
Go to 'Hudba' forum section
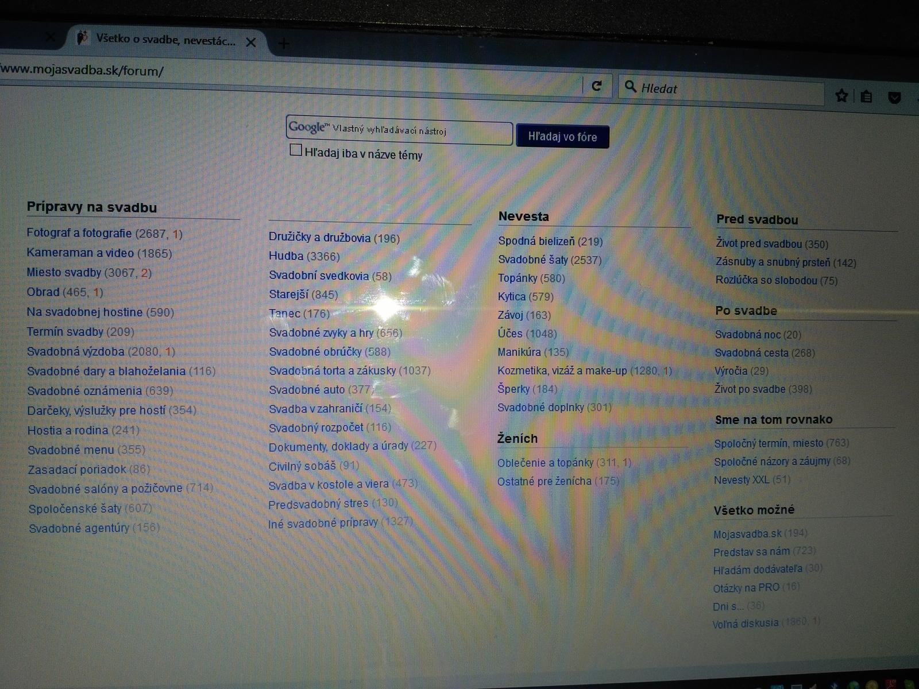(286, 256)
